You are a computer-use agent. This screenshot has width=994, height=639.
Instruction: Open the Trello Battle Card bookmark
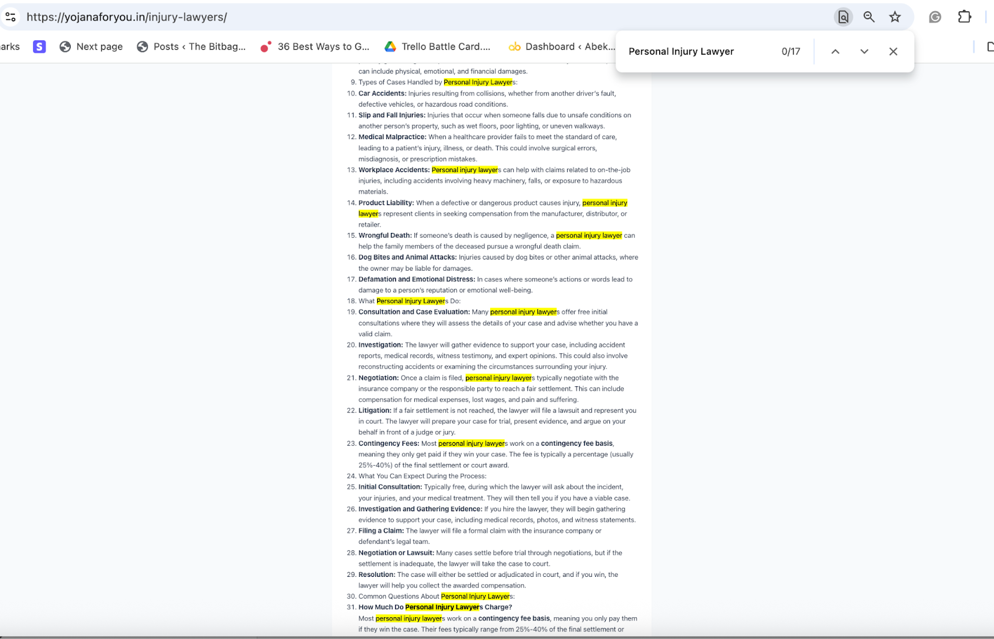click(x=437, y=47)
